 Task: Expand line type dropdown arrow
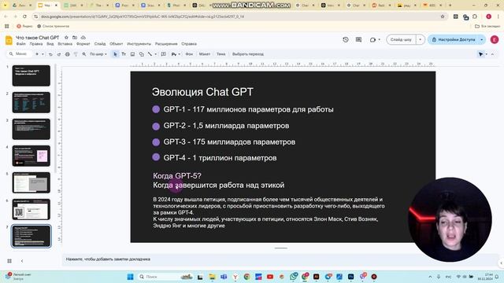pyautogui.click(x=156, y=54)
